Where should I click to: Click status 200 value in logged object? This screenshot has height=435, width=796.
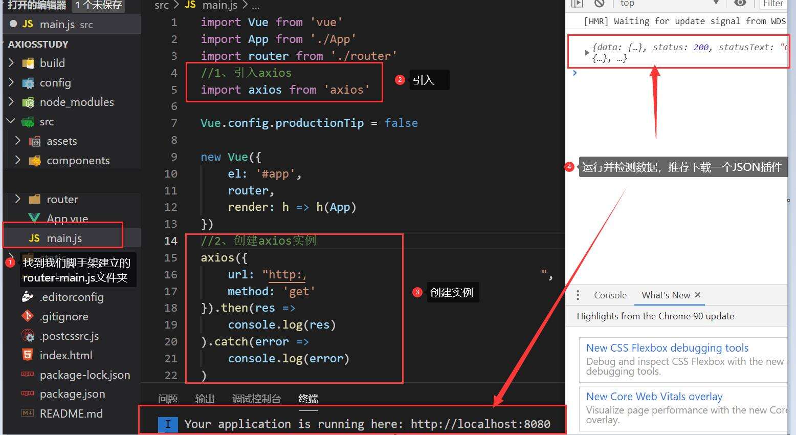tap(701, 47)
